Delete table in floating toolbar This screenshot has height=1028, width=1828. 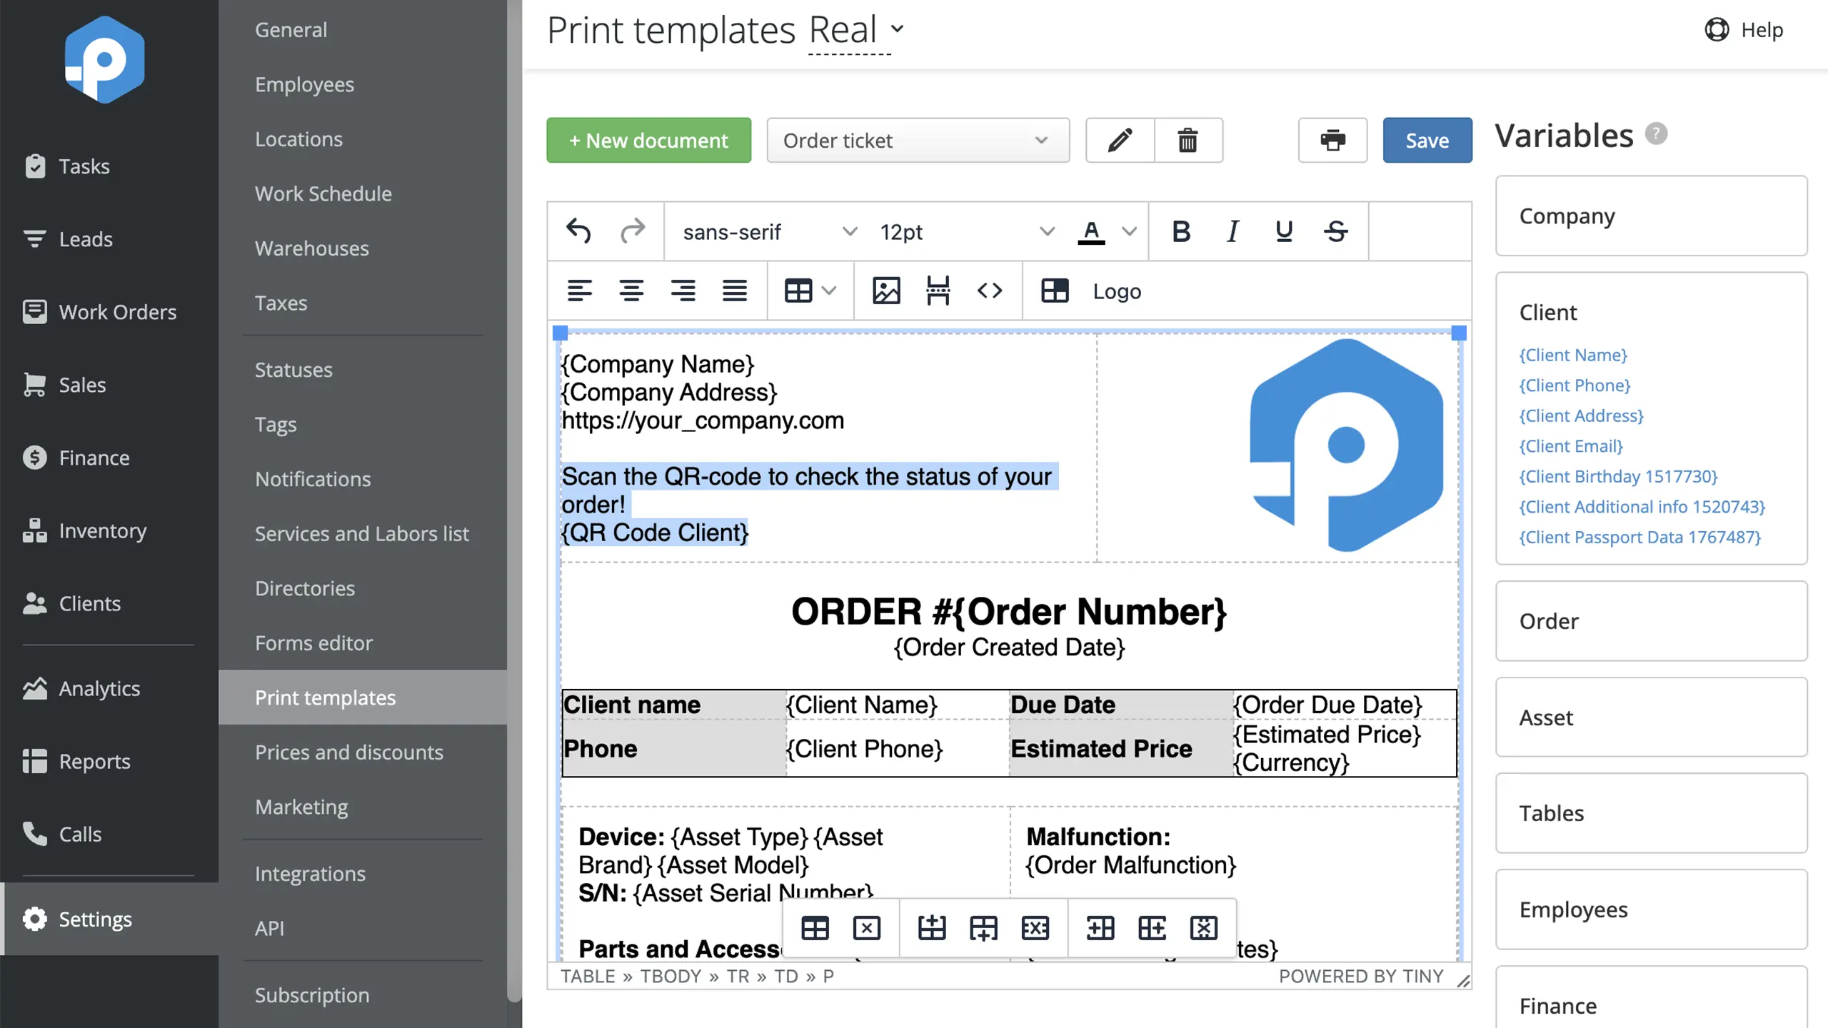point(866,928)
